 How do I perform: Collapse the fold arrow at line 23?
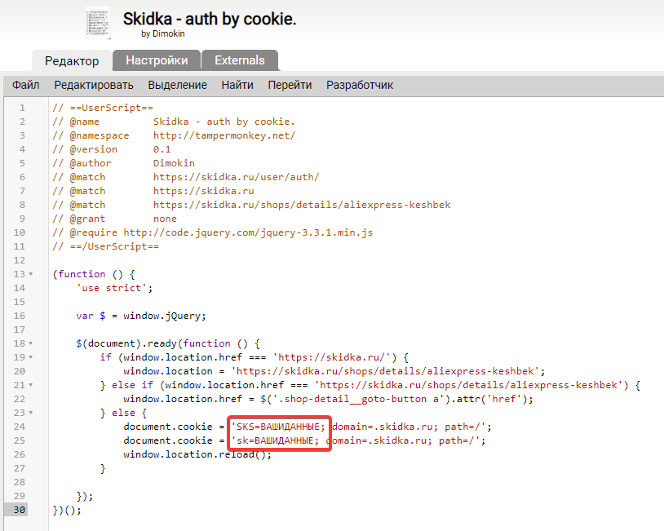(x=31, y=413)
